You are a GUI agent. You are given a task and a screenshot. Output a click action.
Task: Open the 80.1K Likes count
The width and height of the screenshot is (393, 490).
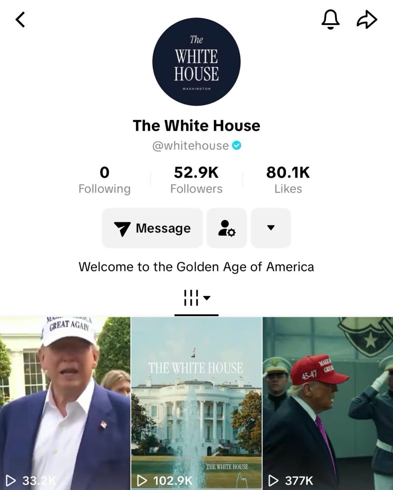click(288, 180)
